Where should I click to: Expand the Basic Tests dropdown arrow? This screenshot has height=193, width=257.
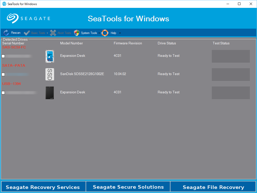tap(48, 33)
